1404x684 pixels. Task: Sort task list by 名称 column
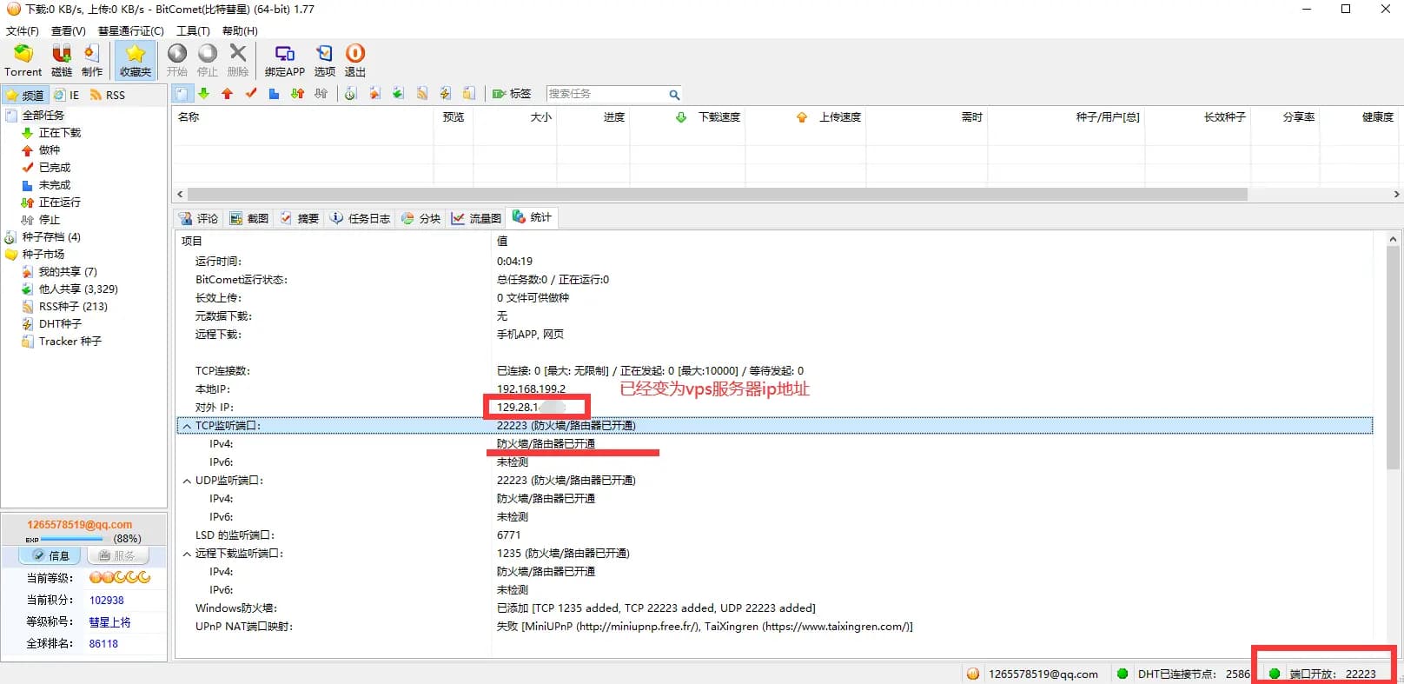click(302, 117)
